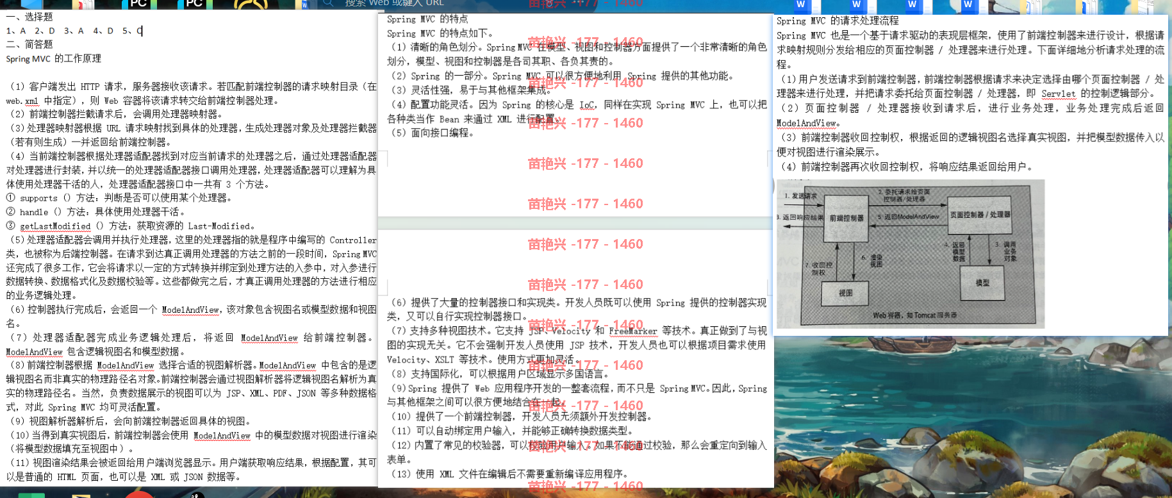Screen dimensions: 1172x498
Task: Click the line (9) 视图解析器解析后
Action: point(131,421)
